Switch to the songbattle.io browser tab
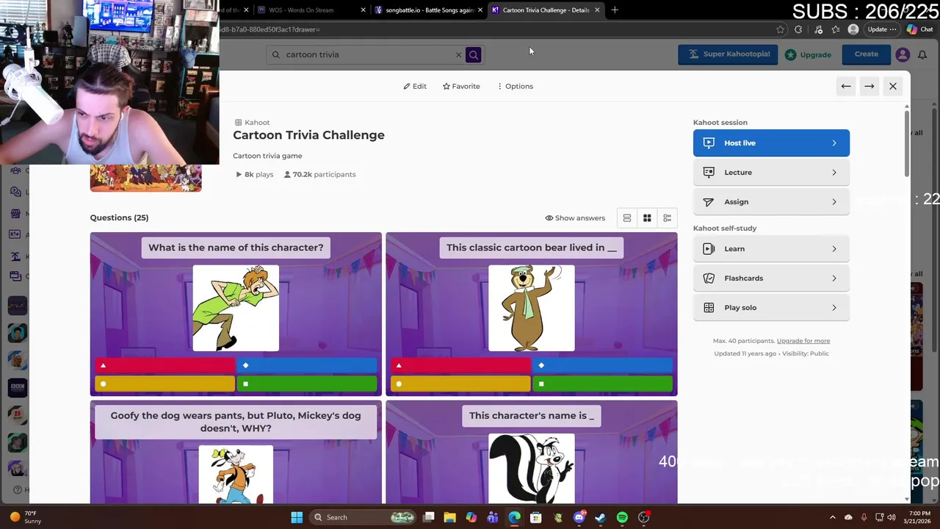The height and width of the screenshot is (529, 940). [428, 10]
